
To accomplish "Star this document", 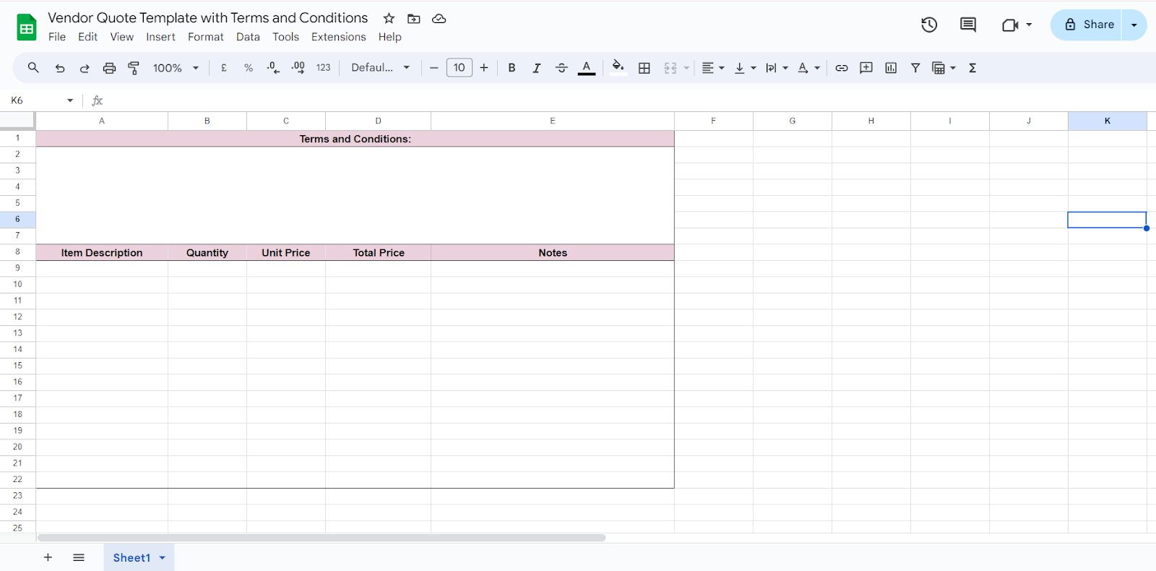I will [x=389, y=19].
